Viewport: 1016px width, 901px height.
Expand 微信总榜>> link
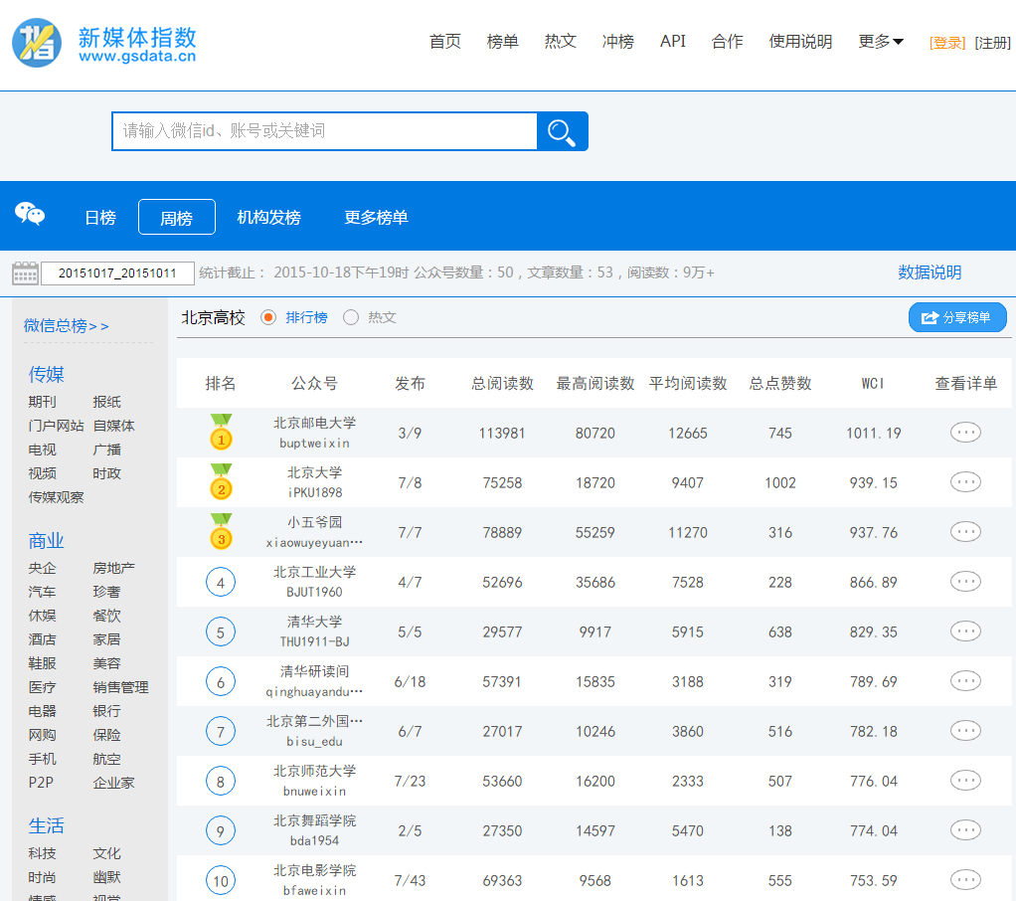coord(66,325)
